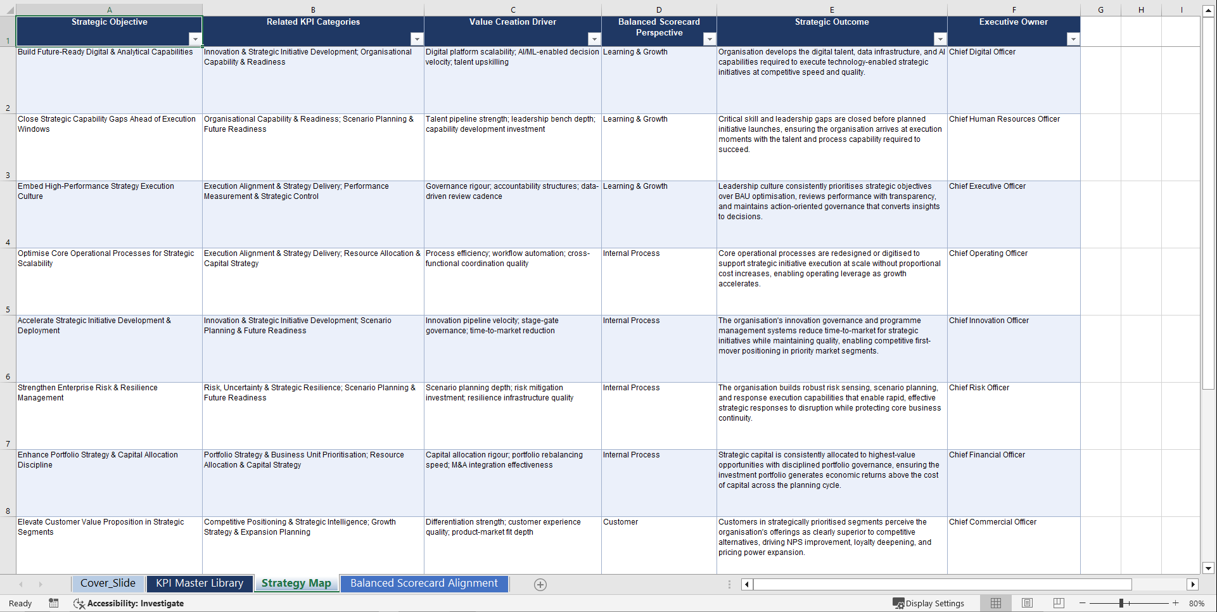Viewport: 1217px width, 612px height.
Task: Click the zoom out minus button
Action: click(x=1083, y=603)
